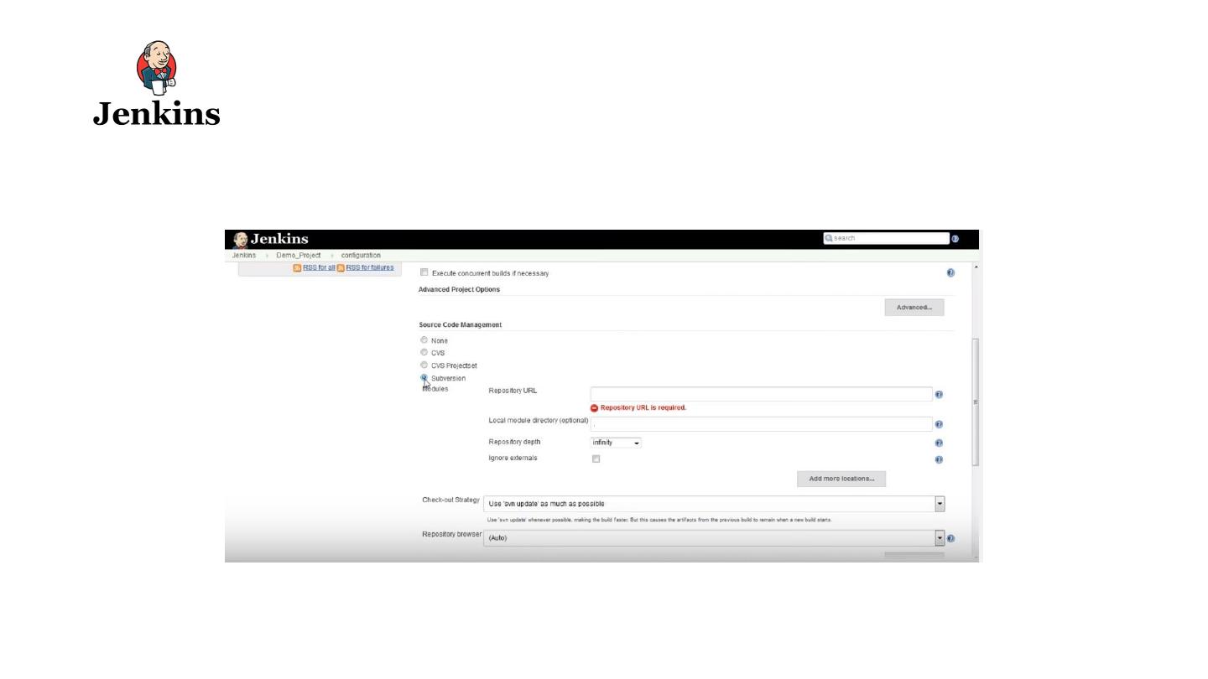Screen dimensions: 1208x679
Task: Click the Source Code Management heading
Action: click(x=461, y=325)
